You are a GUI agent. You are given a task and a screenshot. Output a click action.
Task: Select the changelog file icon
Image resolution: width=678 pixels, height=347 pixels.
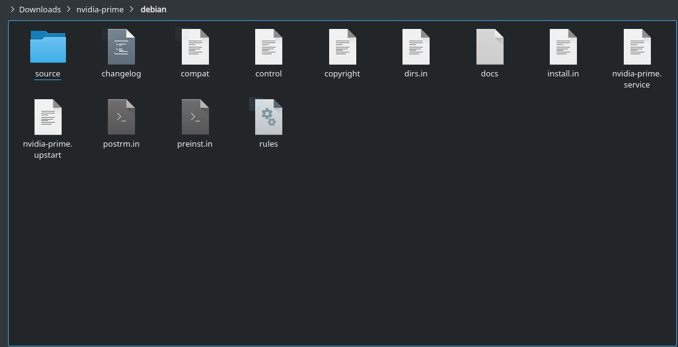point(121,47)
